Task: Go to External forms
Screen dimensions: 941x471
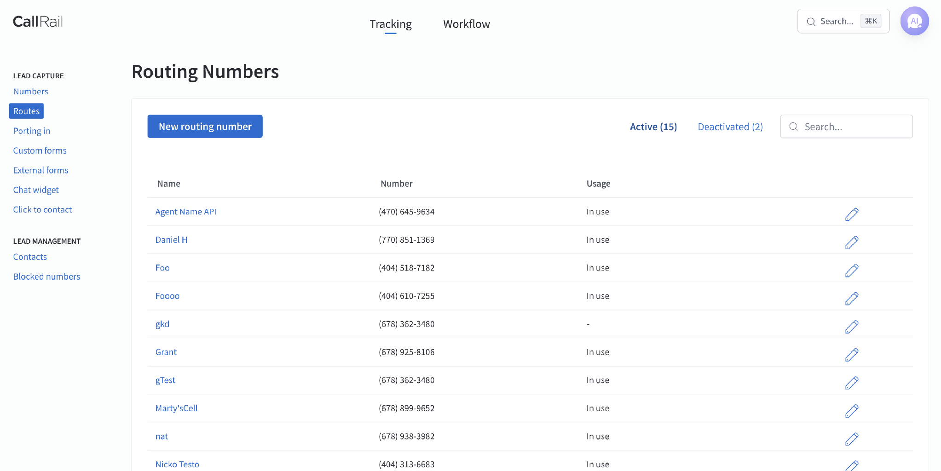Action: [40, 170]
